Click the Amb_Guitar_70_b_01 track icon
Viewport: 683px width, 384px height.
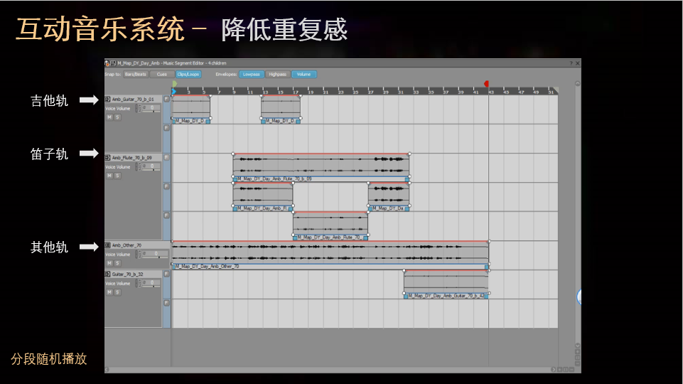(107, 99)
